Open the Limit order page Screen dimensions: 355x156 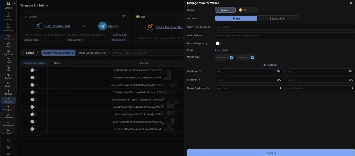tap(8, 69)
